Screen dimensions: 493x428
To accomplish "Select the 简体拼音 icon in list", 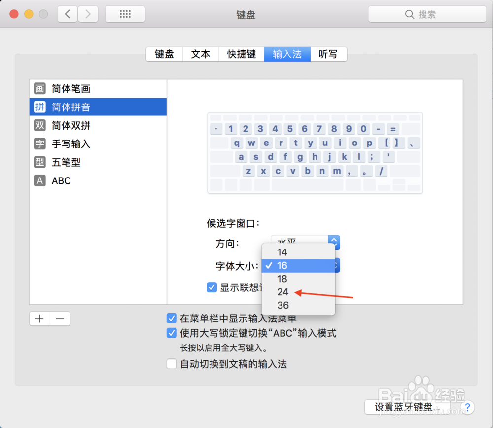I will [x=40, y=107].
